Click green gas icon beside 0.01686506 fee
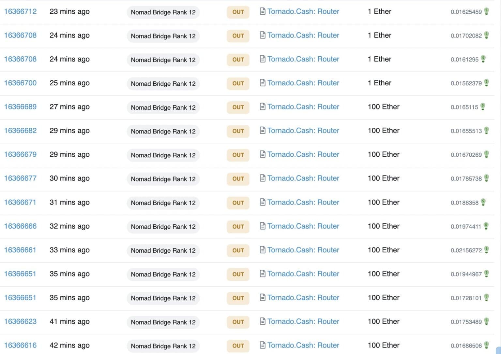501x354 pixels. click(x=486, y=345)
